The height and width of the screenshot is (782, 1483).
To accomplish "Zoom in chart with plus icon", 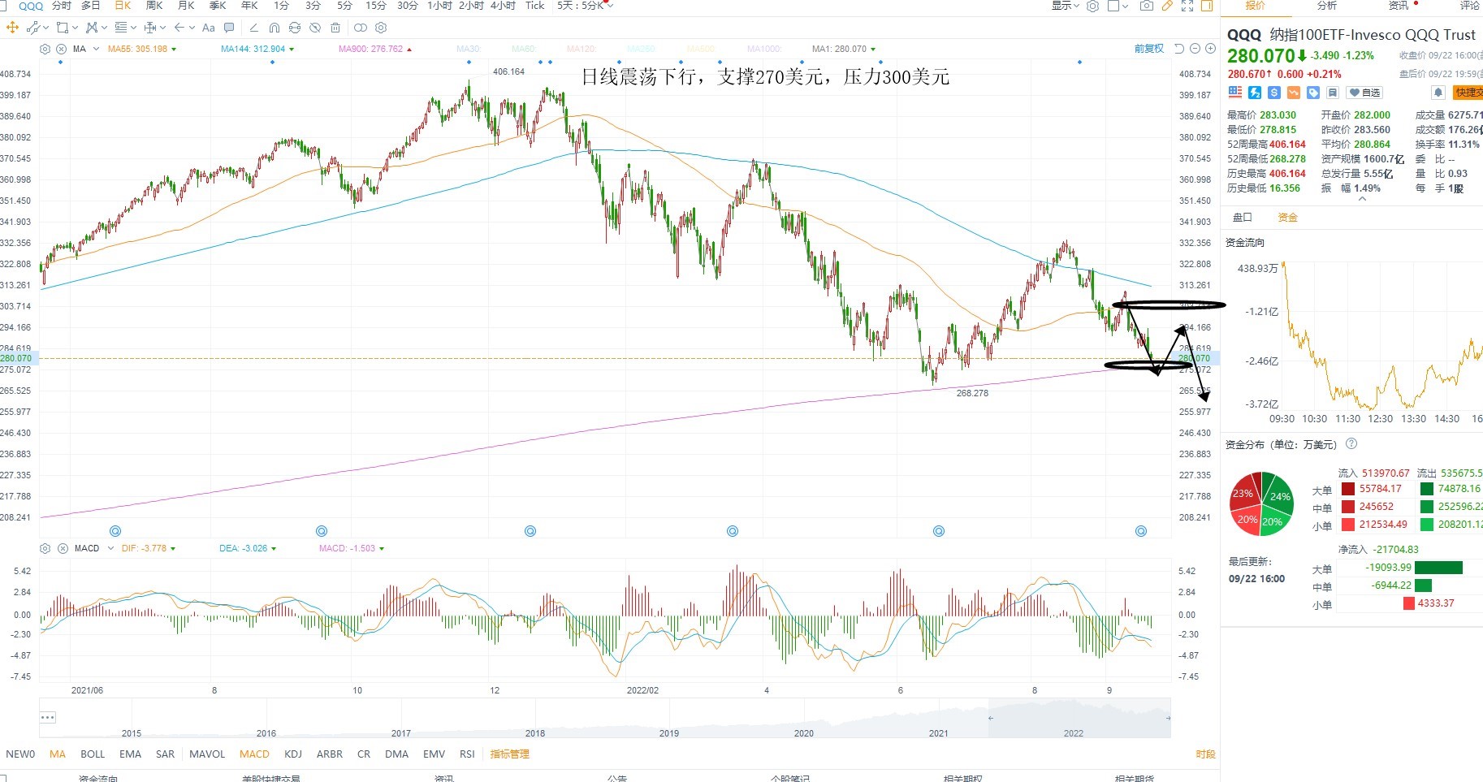I will 1210,49.
